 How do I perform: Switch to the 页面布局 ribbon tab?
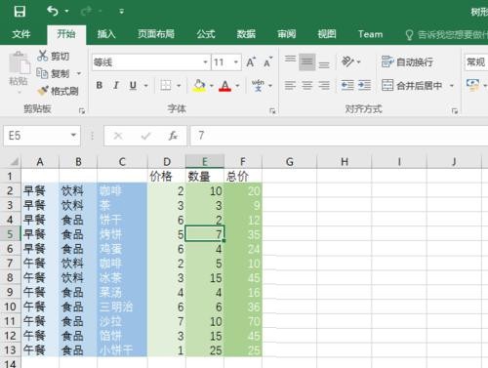pyautogui.click(x=156, y=34)
